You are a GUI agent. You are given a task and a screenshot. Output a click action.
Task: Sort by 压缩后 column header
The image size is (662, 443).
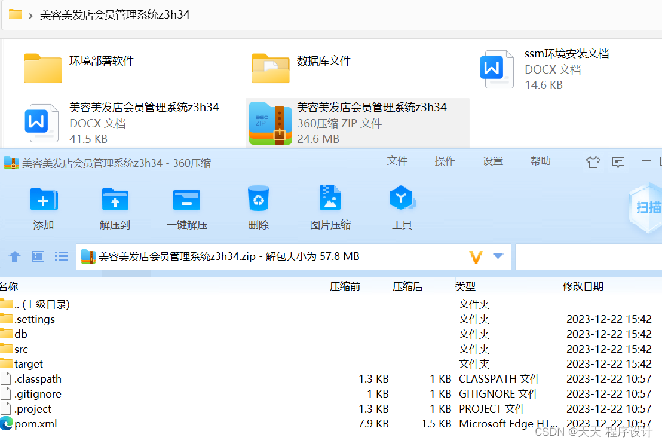(x=407, y=286)
